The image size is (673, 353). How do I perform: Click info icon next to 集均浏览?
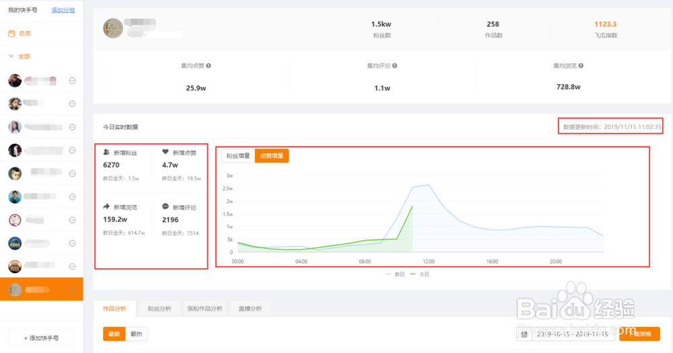point(581,66)
